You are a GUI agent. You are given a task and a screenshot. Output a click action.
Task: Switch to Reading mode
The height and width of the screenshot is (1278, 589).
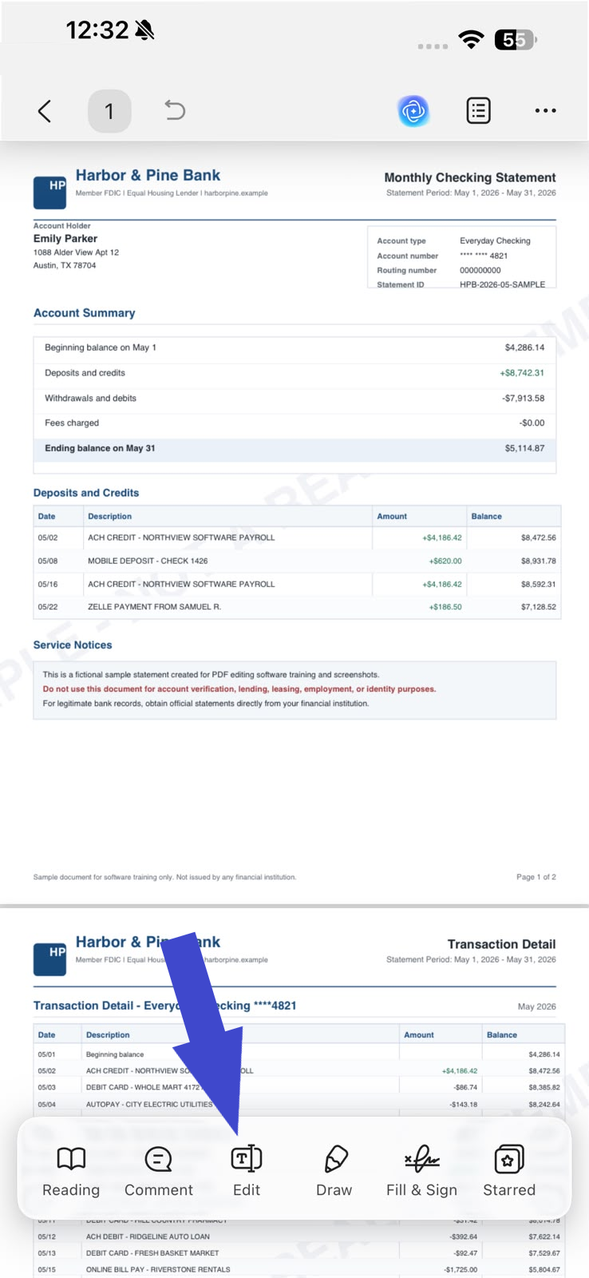[x=71, y=1172]
